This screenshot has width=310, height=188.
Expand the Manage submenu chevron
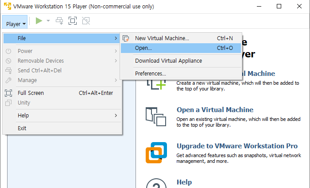[x=116, y=80]
